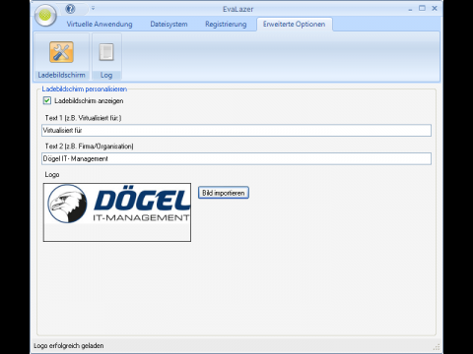Click the resize grip in status bar corner
The image size is (473, 354).
coord(437,347)
